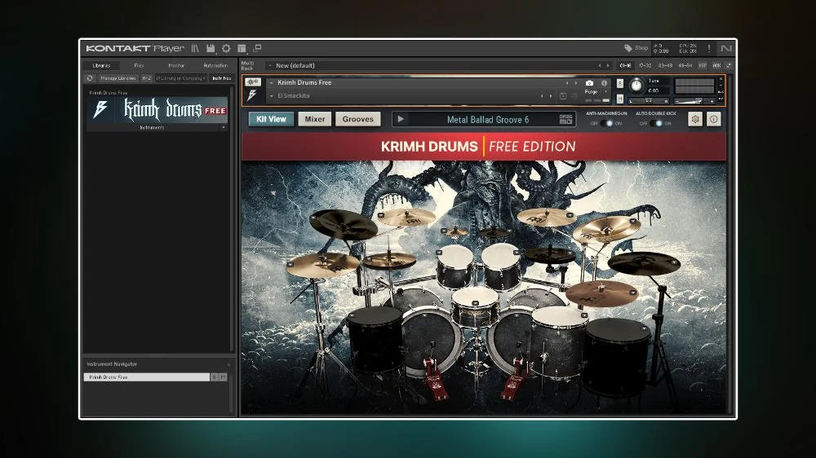Switch to the Automation tab
Screen dimensions: 816x458
click(x=215, y=65)
